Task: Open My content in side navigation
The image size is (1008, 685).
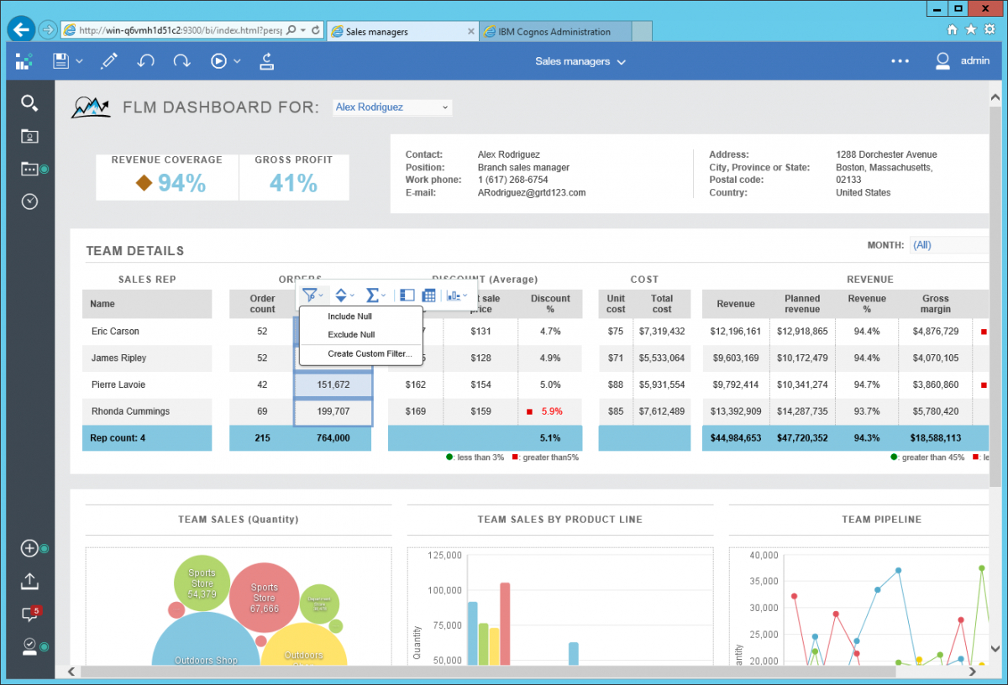Action: coord(29,136)
